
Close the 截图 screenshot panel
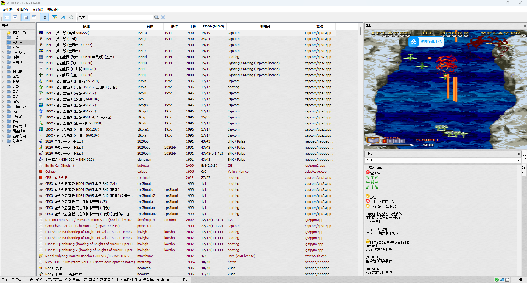pyautogui.click(x=525, y=26)
